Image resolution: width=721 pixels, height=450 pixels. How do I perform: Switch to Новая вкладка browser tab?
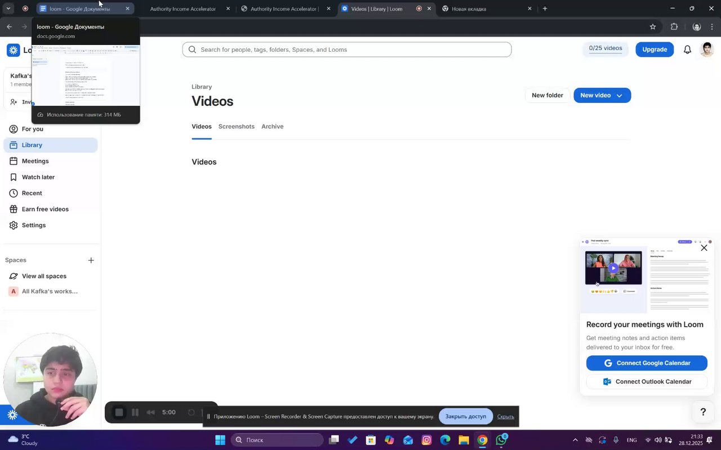pos(487,8)
